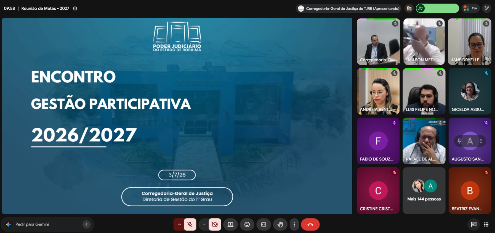This screenshot has height=233, width=495.
Task: Open Mais 144 pessoas tile
Action: [424, 190]
